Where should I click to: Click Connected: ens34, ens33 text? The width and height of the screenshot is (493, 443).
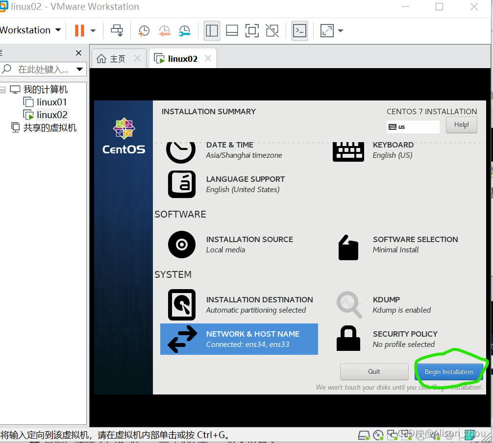coord(247,345)
